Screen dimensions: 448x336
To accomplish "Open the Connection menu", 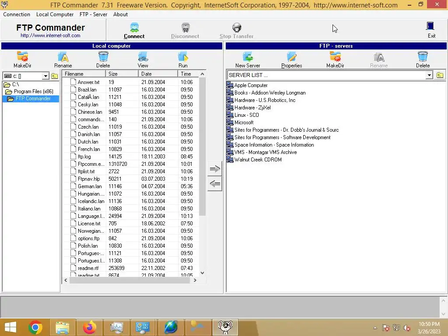I will pyautogui.click(x=17, y=14).
